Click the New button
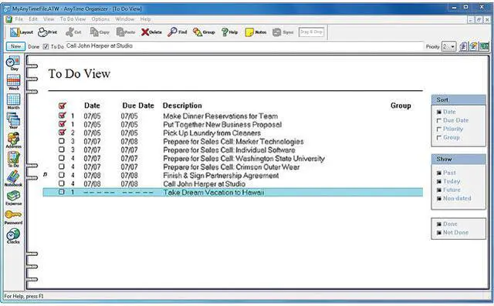Screen dimensions: 494x306 (x=15, y=46)
